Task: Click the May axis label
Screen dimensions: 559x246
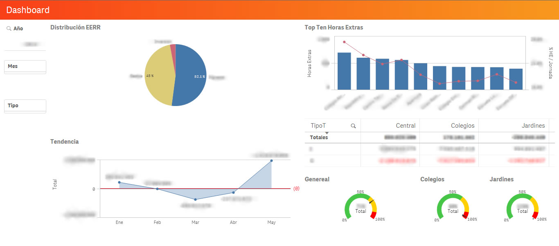Action: 271,222
